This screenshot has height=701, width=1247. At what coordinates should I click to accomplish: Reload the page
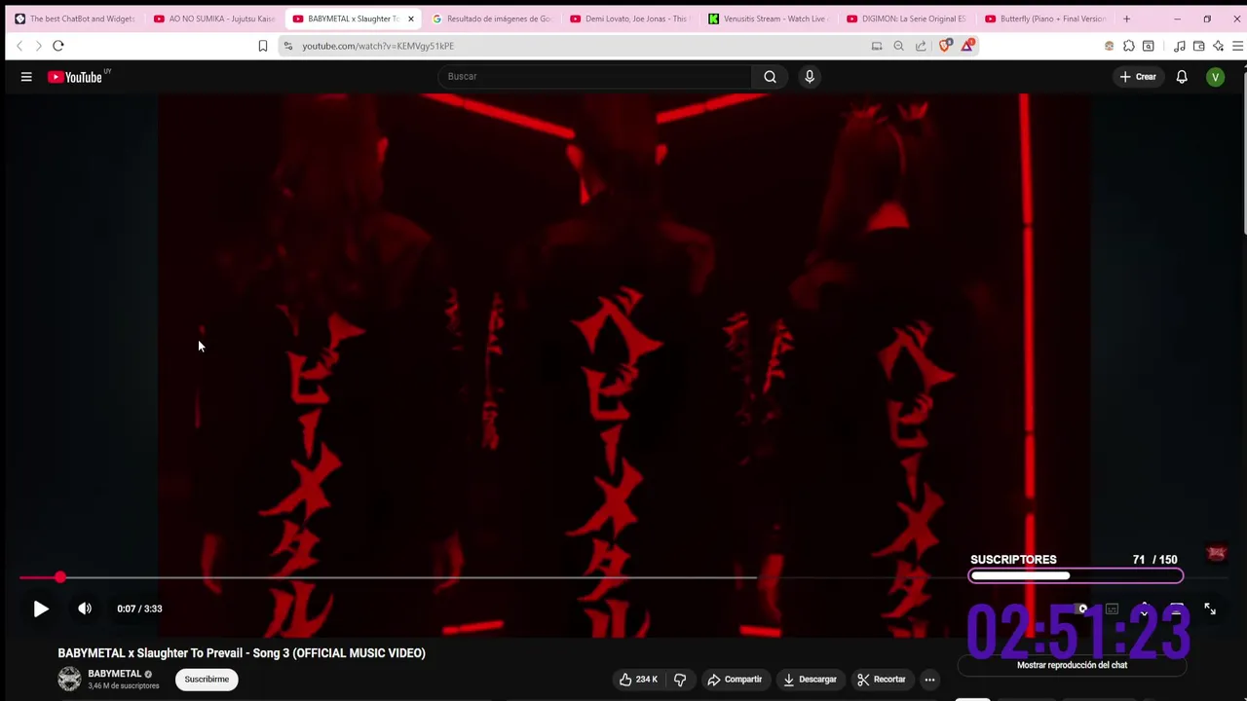click(58, 46)
